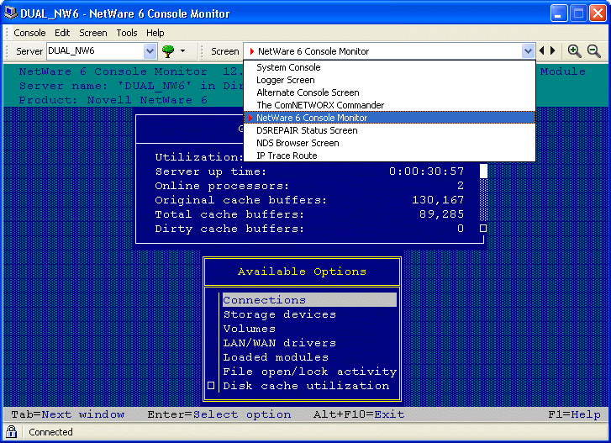Image resolution: width=611 pixels, height=443 pixels.
Task: Select System Console from the screen list
Action: (x=389, y=67)
